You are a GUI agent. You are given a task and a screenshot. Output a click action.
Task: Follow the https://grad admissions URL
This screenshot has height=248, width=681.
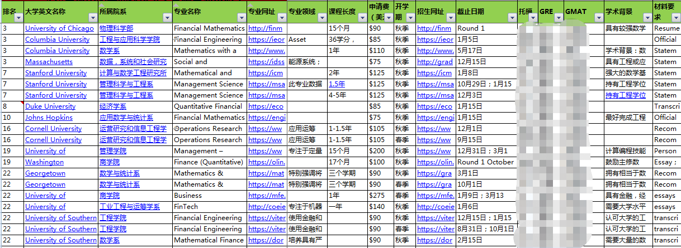435,62
